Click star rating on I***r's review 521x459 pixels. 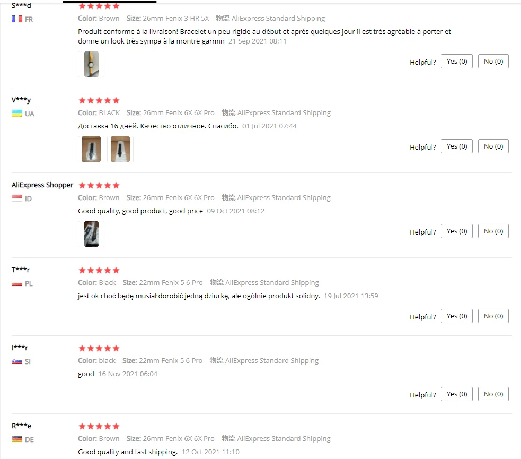tap(99, 348)
